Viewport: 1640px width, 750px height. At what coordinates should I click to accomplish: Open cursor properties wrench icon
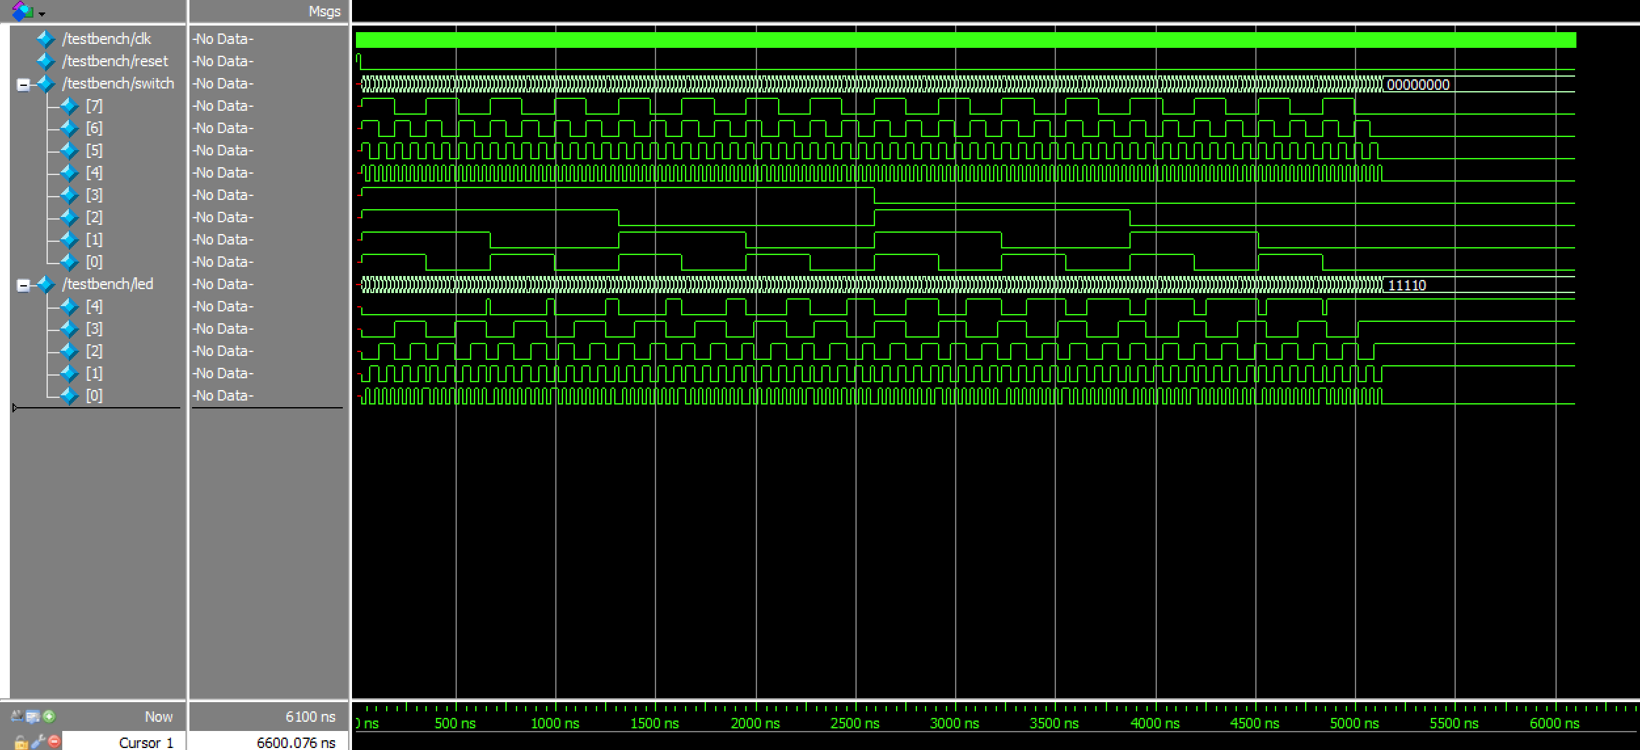[37, 741]
